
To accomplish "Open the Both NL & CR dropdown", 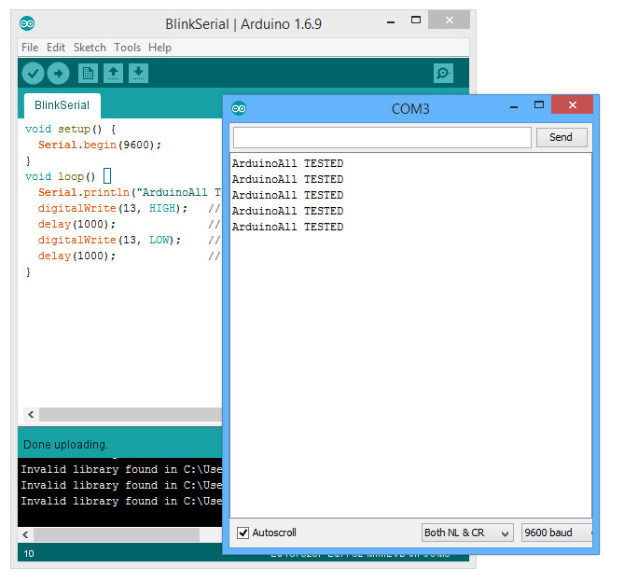I will (467, 533).
